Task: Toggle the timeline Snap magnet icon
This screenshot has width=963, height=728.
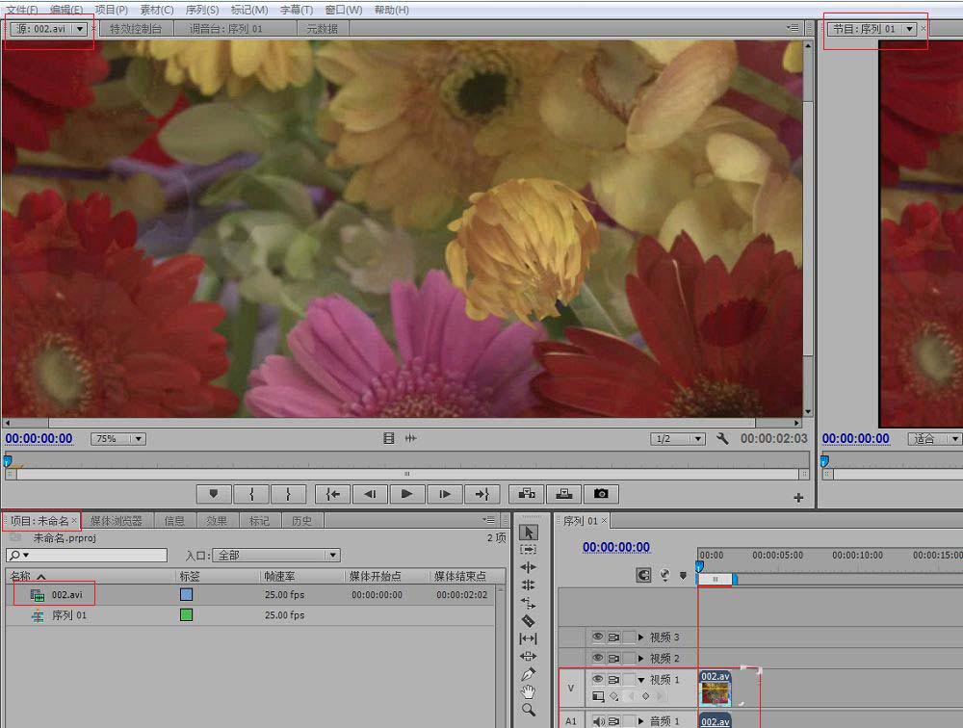Action: click(x=643, y=576)
